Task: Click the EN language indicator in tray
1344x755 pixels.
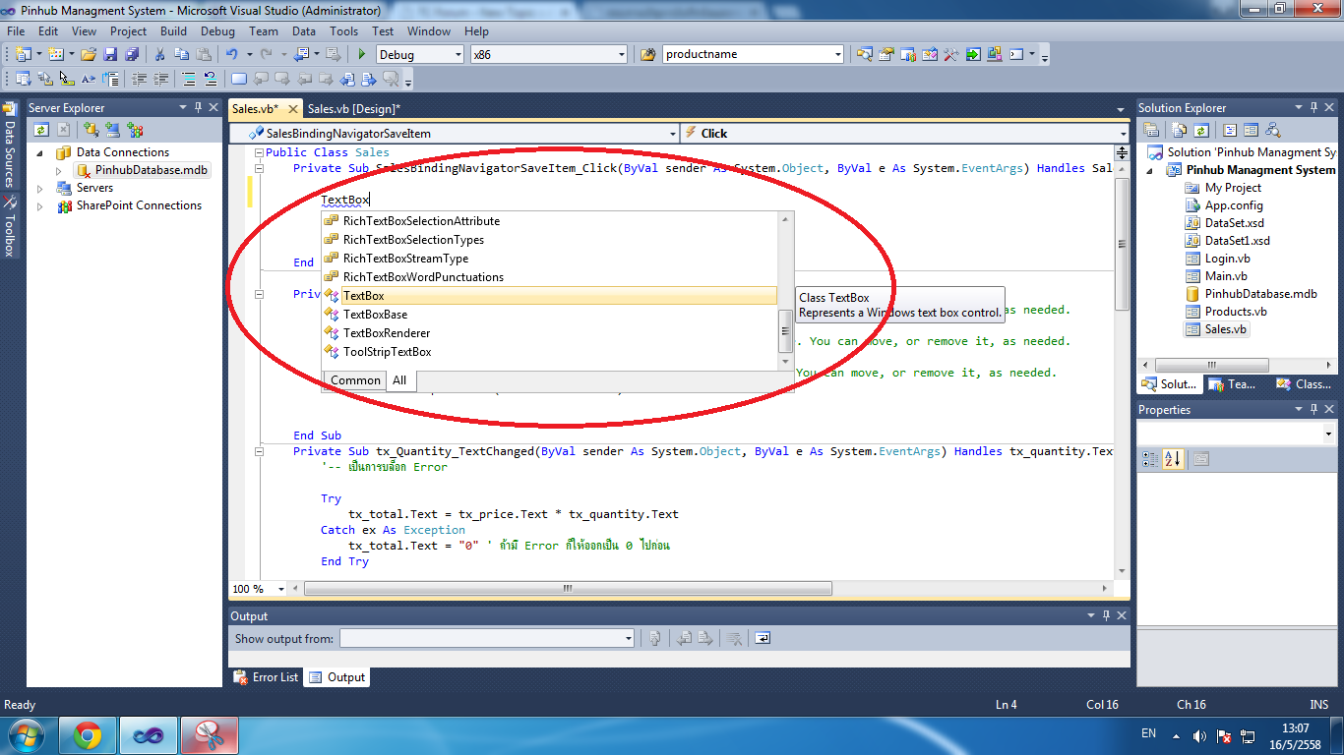Action: pos(1148,733)
